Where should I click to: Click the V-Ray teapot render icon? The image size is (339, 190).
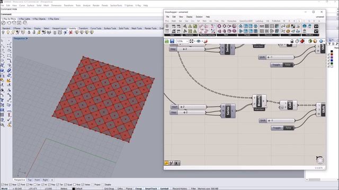coord(9,23)
